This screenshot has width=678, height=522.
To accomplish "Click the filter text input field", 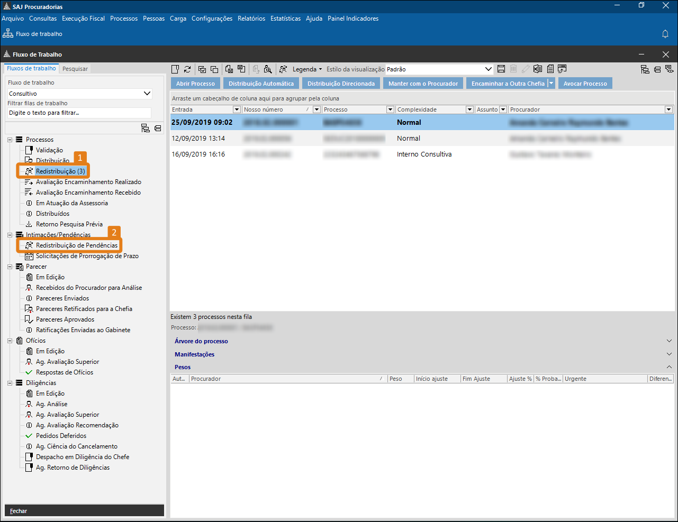I will 79,113.
